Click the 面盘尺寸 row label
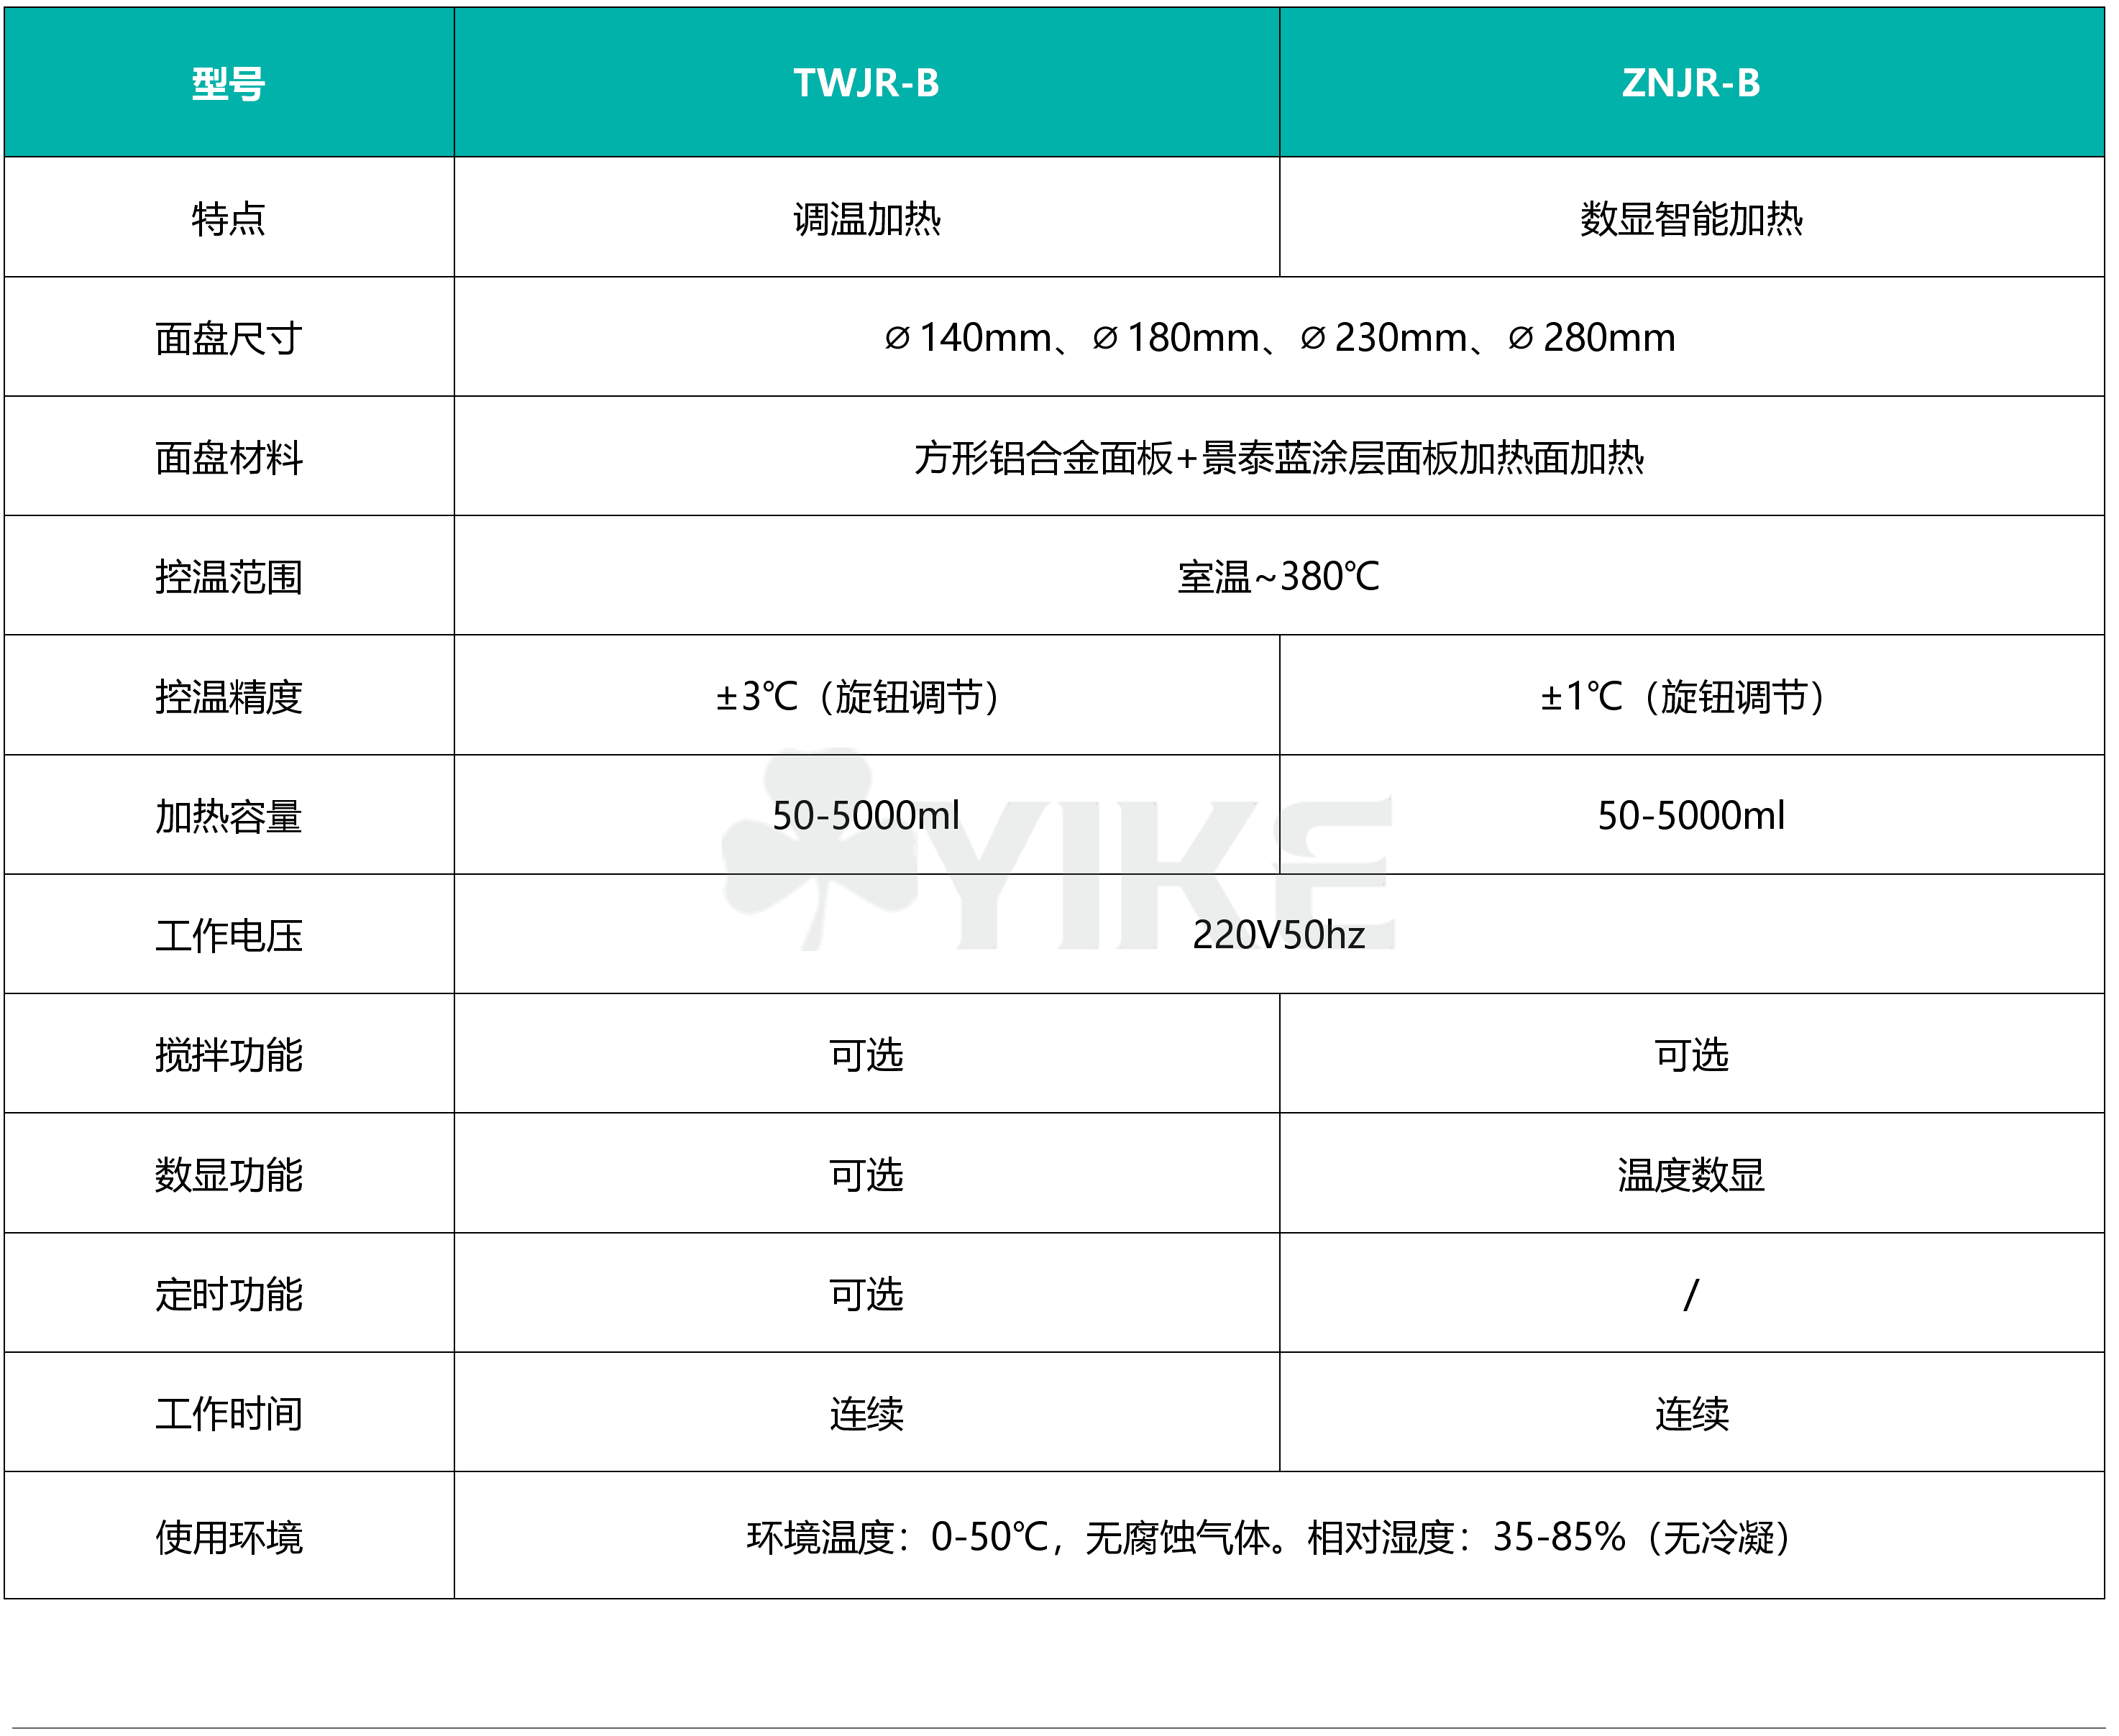This screenshot has width=2119, height=1736. pos(229,338)
